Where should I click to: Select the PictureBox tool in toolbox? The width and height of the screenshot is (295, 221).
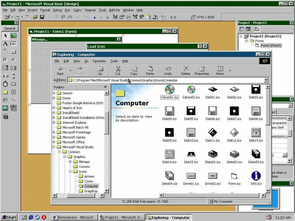pyautogui.click(x=13, y=35)
